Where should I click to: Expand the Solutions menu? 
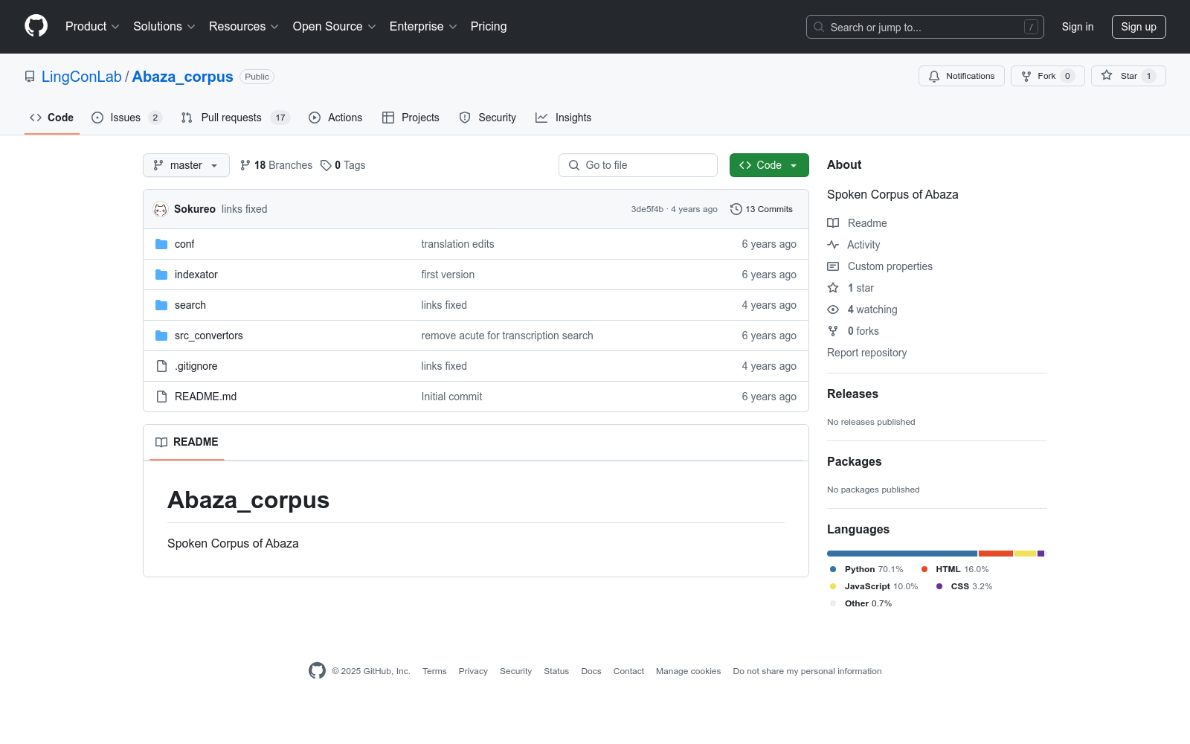(x=164, y=27)
